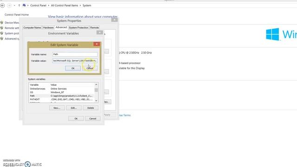This screenshot has height=167, width=297.
Task: Open System protection link in sidebar
Action: pos(12,33)
